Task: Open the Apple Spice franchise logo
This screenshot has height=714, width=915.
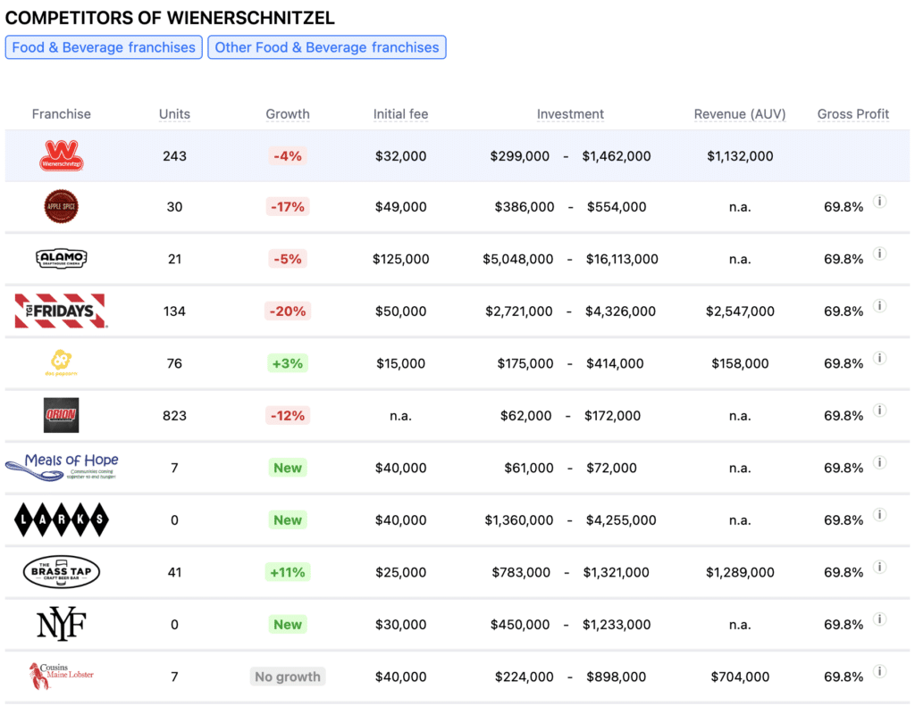Action: point(62,206)
